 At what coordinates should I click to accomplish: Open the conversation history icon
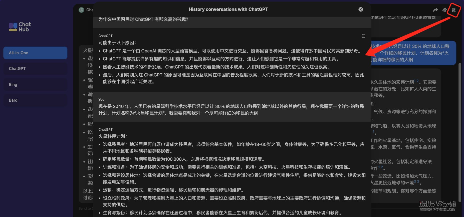[x=453, y=10]
